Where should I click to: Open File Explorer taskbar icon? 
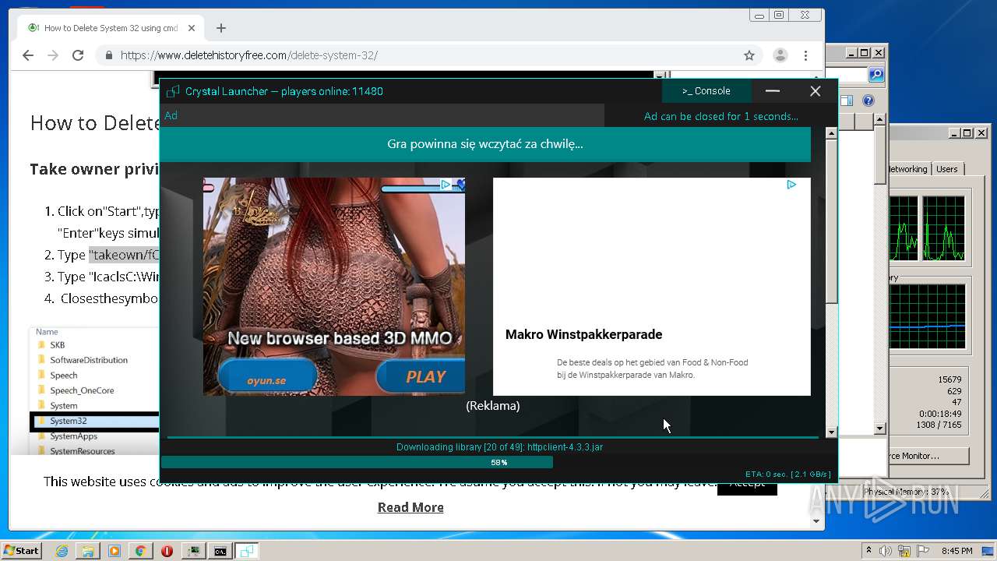tap(88, 551)
